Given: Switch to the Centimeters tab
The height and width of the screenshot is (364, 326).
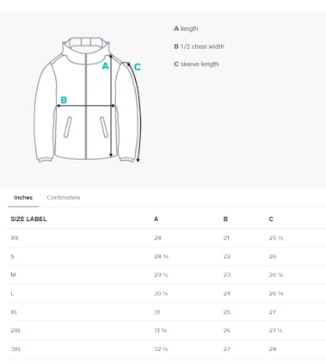Looking at the screenshot, I should point(64,197).
